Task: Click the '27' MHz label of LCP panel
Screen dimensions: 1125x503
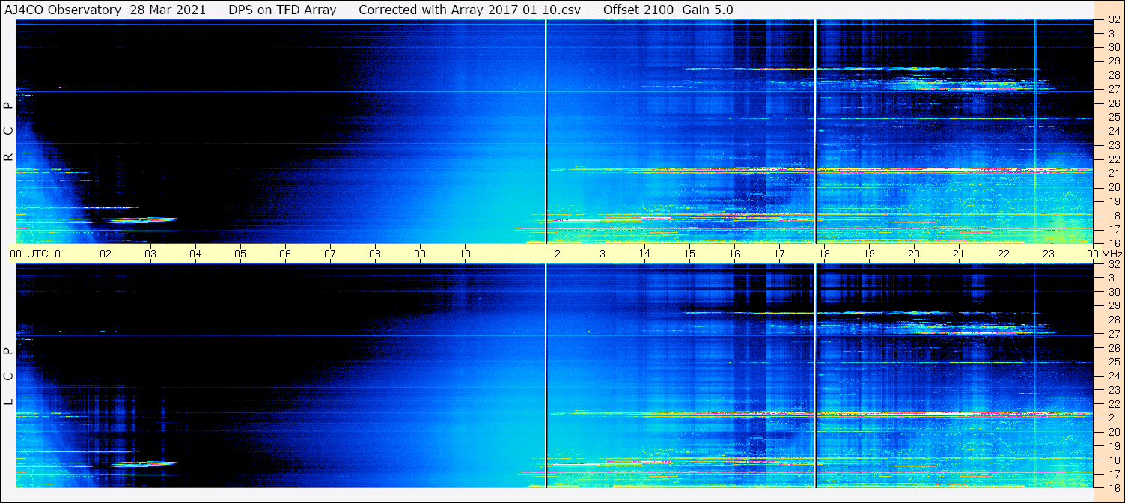Action: tap(1113, 334)
